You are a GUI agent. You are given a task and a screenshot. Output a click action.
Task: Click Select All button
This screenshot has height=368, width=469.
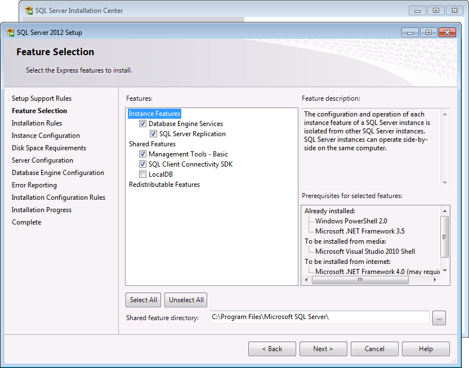point(143,300)
